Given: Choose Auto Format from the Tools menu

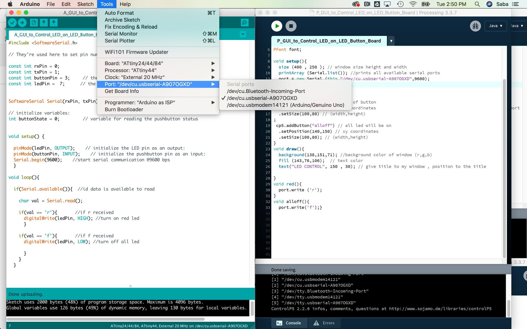Looking at the screenshot, I should pyautogui.click(x=158, y=13).
